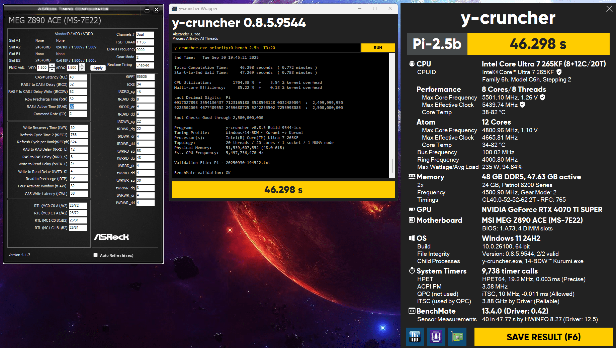This screenshot has width=616, height=348.
Task: Run the y-cruncher benchmark
Action: tap(378, 48)
